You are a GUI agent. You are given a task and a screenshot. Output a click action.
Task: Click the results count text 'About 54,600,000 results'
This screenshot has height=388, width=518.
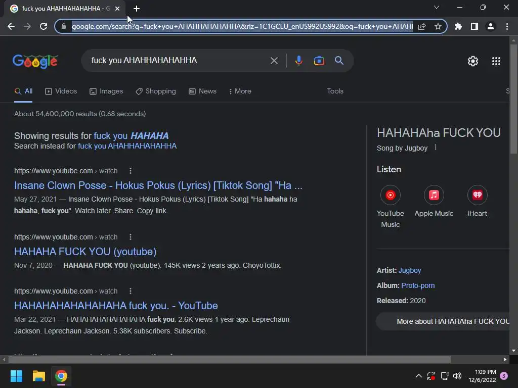[56, 114]
